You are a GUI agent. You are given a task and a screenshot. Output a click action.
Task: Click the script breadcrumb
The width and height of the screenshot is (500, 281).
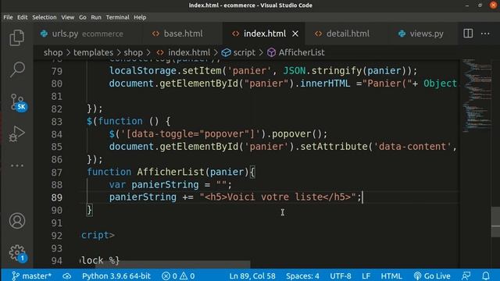[245, 52]
